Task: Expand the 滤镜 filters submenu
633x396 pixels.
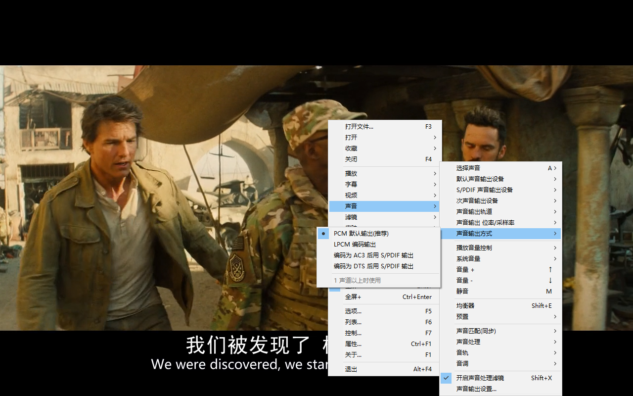Action: 351,217
